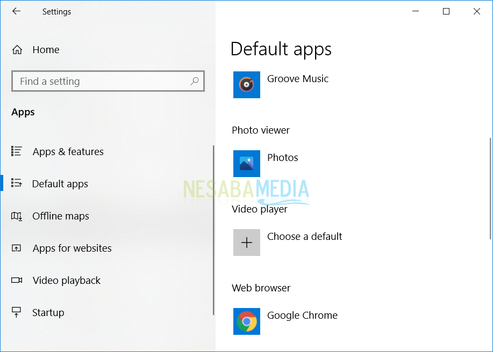Close the Settings window
This screenshot has height=352, width=493.
point(477,11)
